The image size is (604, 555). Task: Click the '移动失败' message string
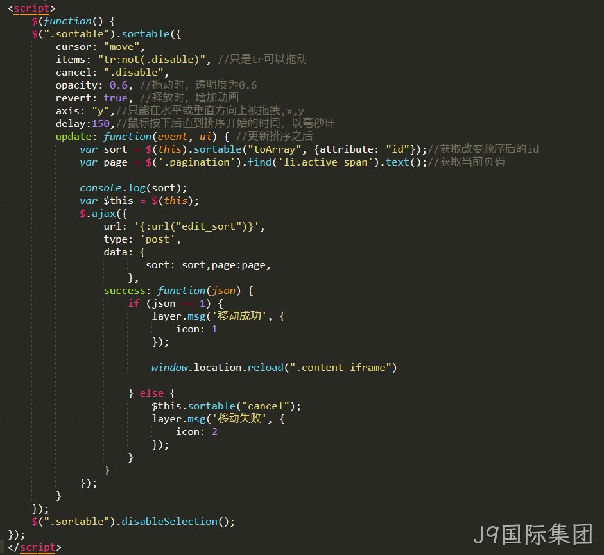click(x=239, y=419)
